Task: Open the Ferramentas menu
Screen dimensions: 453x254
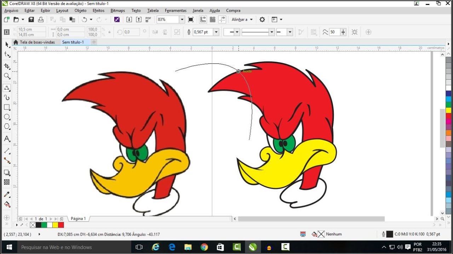Action: point(176,11)
